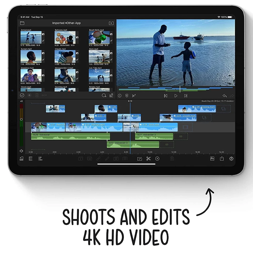Image resolution: width=253 pixels, height=253 pixels.
Task: Open the three-dots more options in library
Action: (x=44, y=95)
